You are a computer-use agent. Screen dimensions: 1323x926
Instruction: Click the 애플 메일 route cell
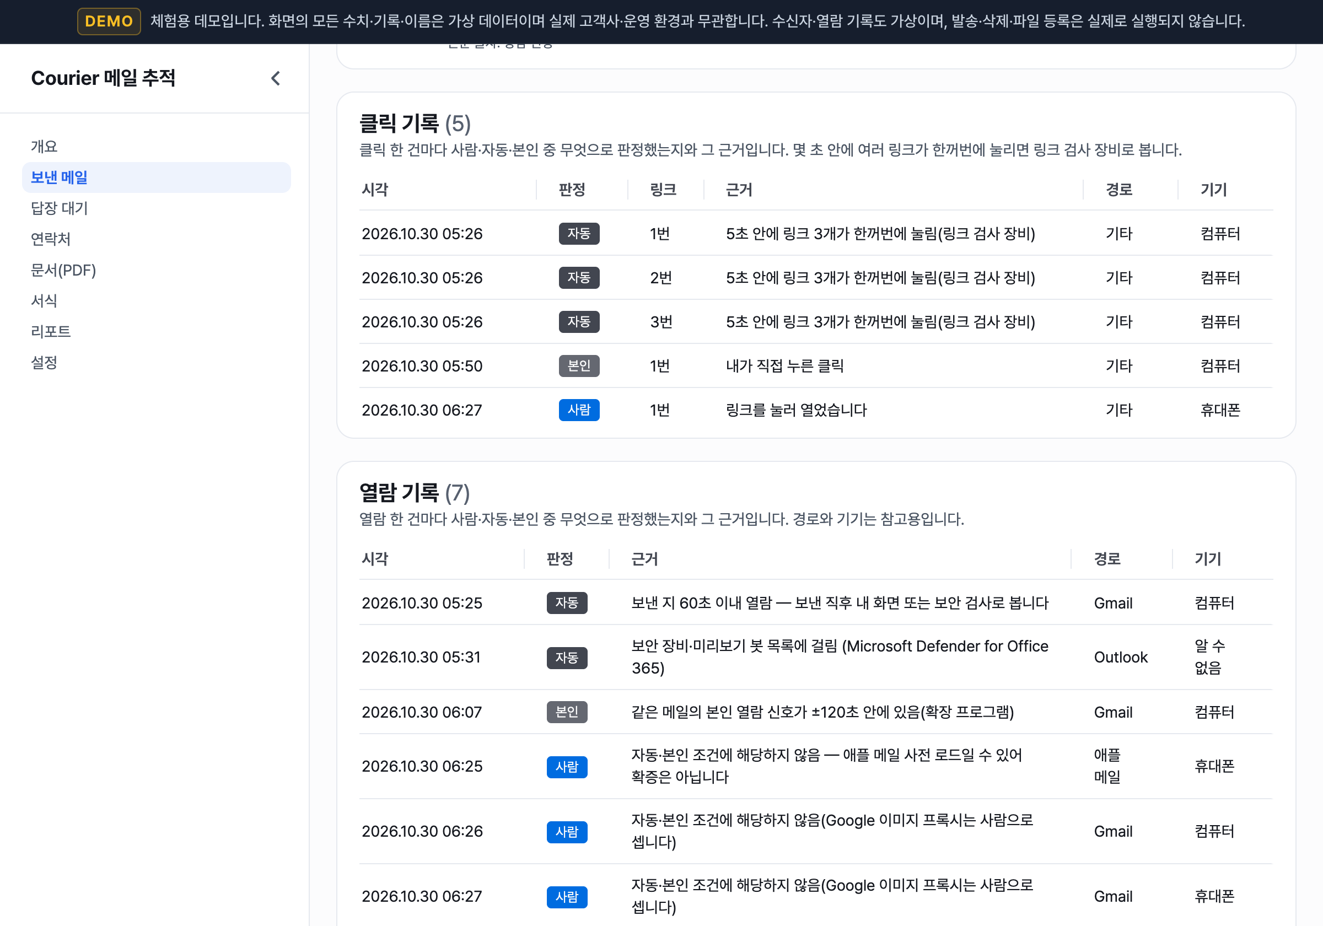click(1107, 766)
